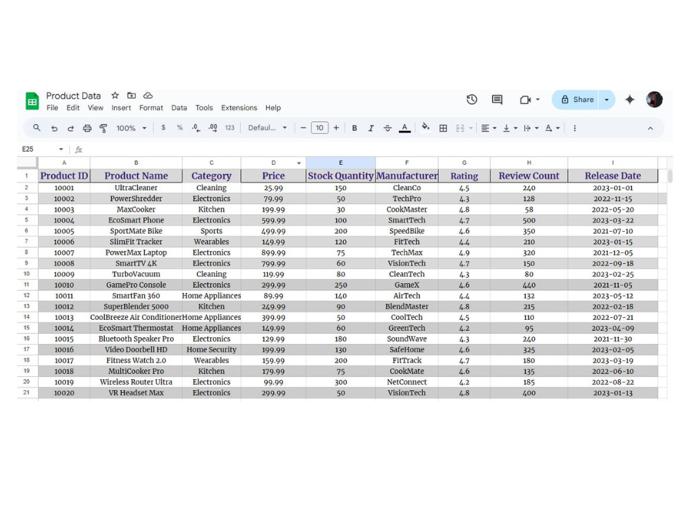This screenshot has width=690, height=517.
Task: Open the Extensions menu
Action: pyautogui.click(x=239, y=108)
